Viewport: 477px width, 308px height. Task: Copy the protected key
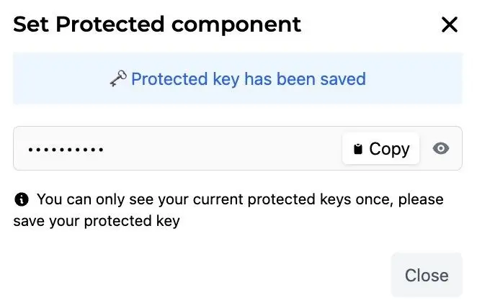click(380, 149)
